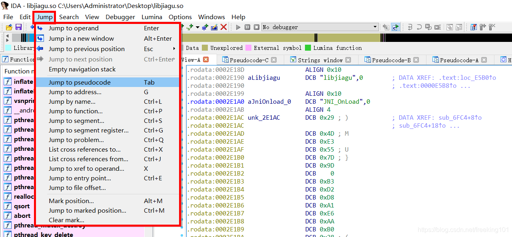Image resolution: width=512 pixels, height=237 pixels.
Task: Choose Jump by name...
Action: [x=107, y=101]
